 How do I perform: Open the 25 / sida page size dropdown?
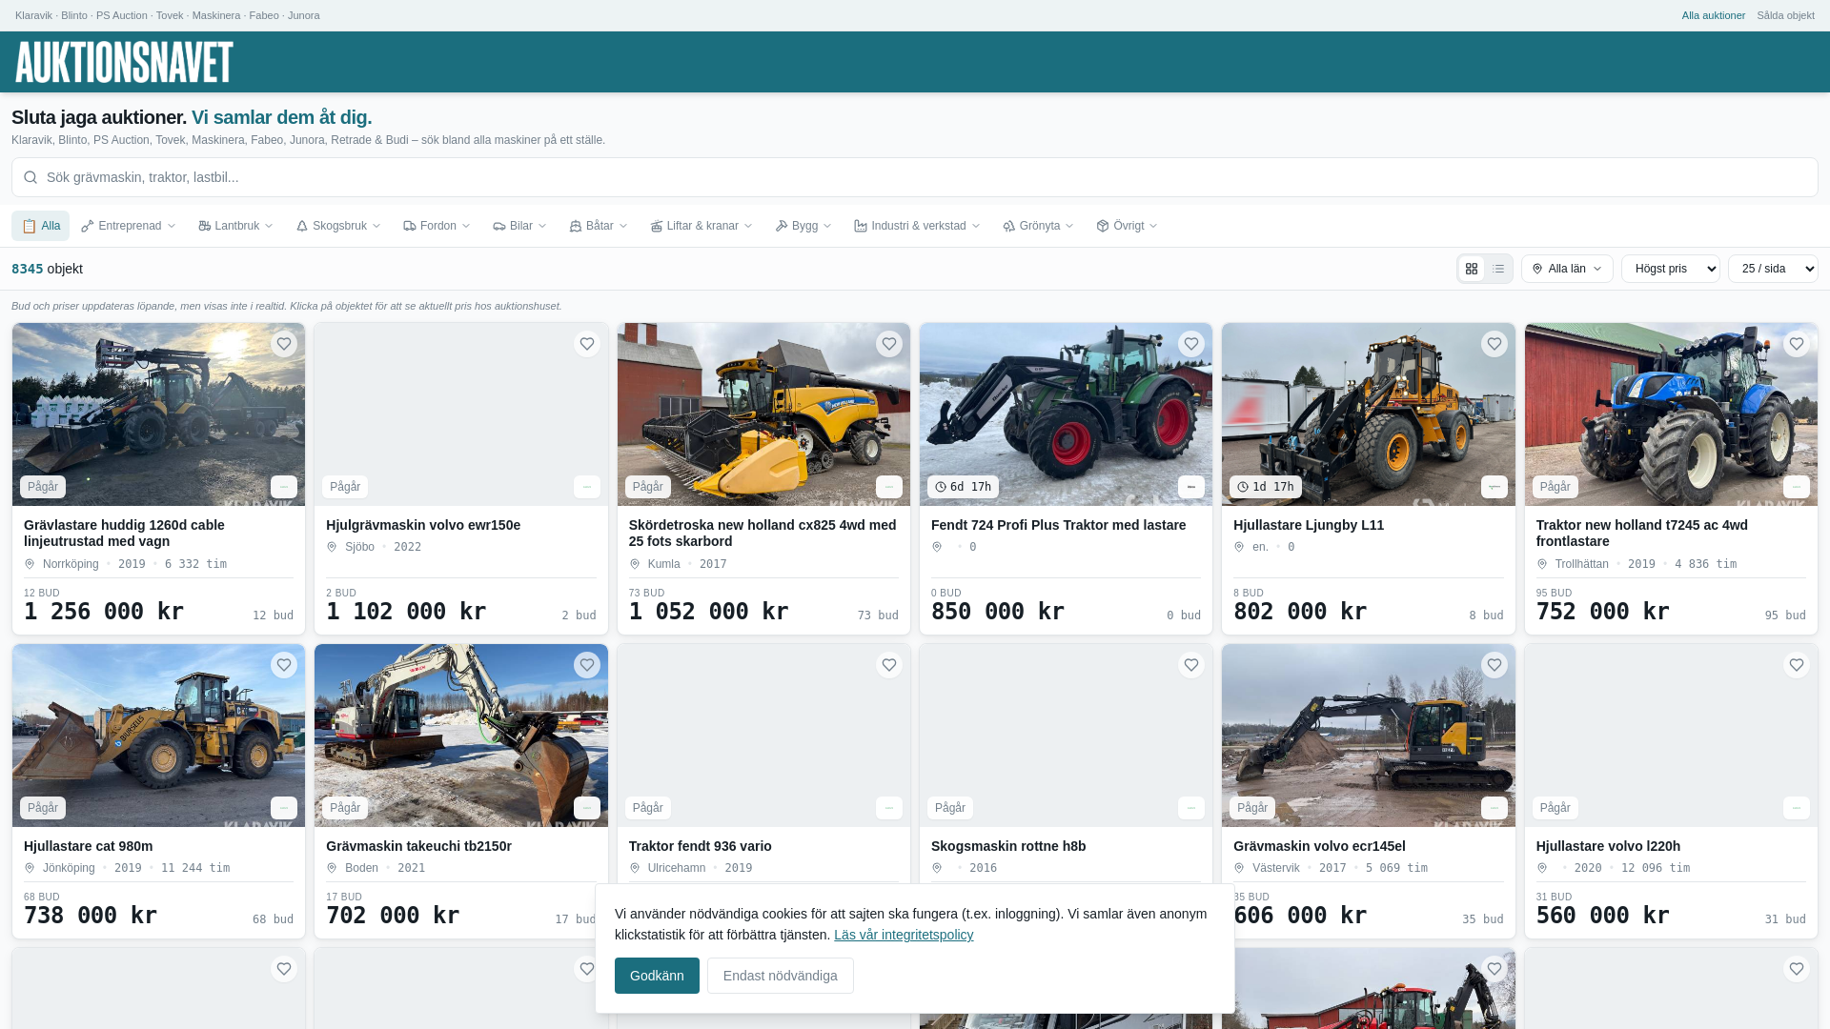tap(1773, 269)
